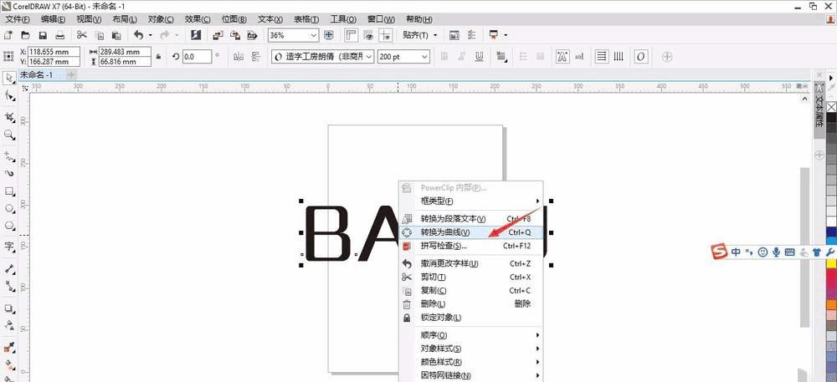Pick the yellow palette swatch
This screenshot has width=837, height=382.
[x=831, y=263]
